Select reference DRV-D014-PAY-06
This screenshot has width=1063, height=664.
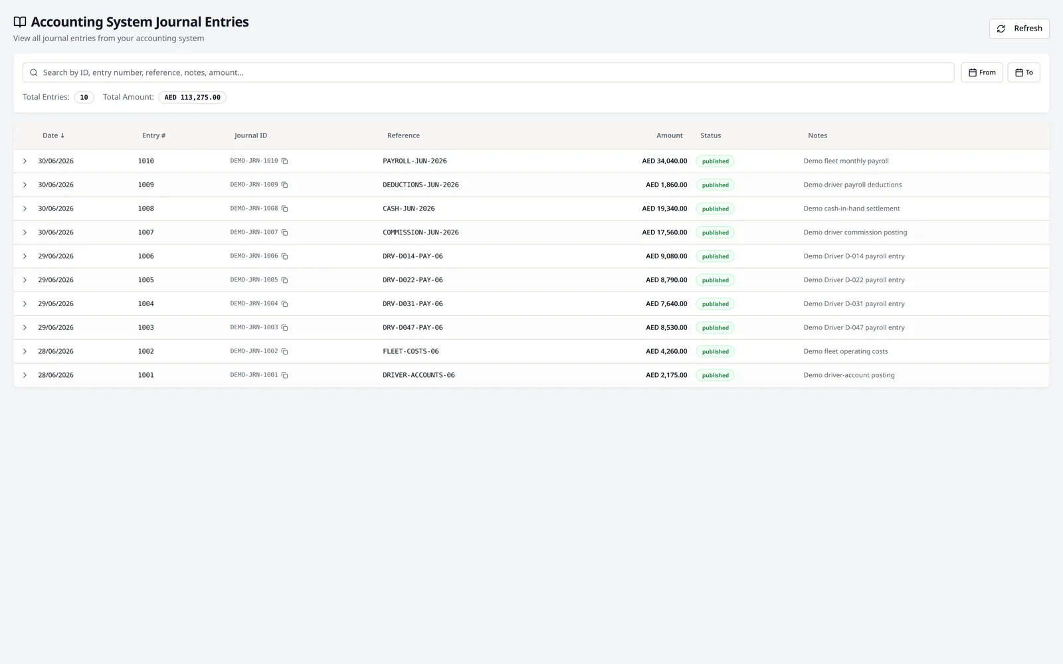[x=413, y=256]
